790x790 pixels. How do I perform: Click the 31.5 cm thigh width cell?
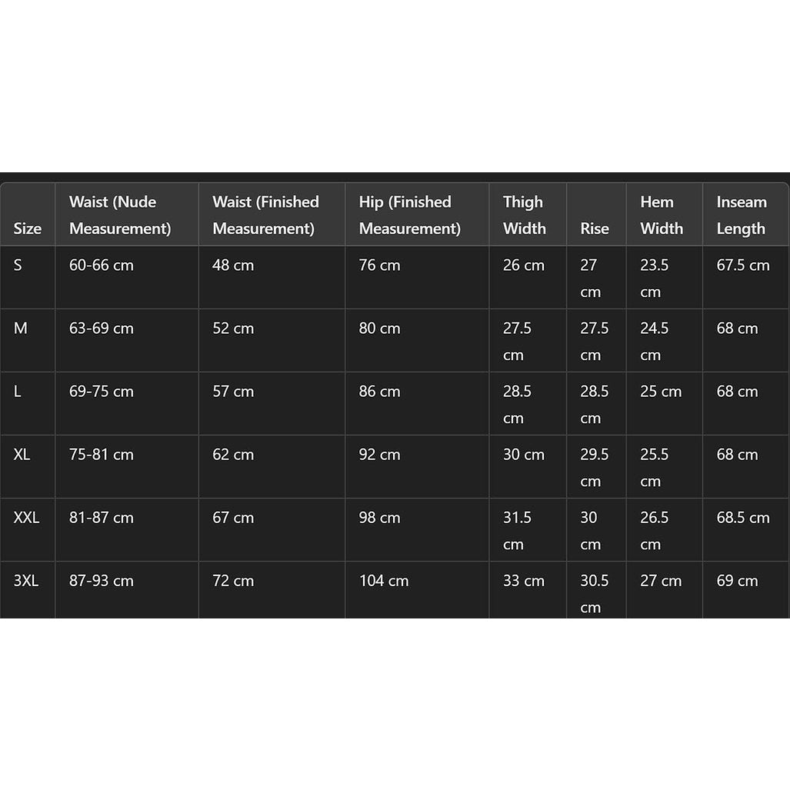click(x=518, y=531)
